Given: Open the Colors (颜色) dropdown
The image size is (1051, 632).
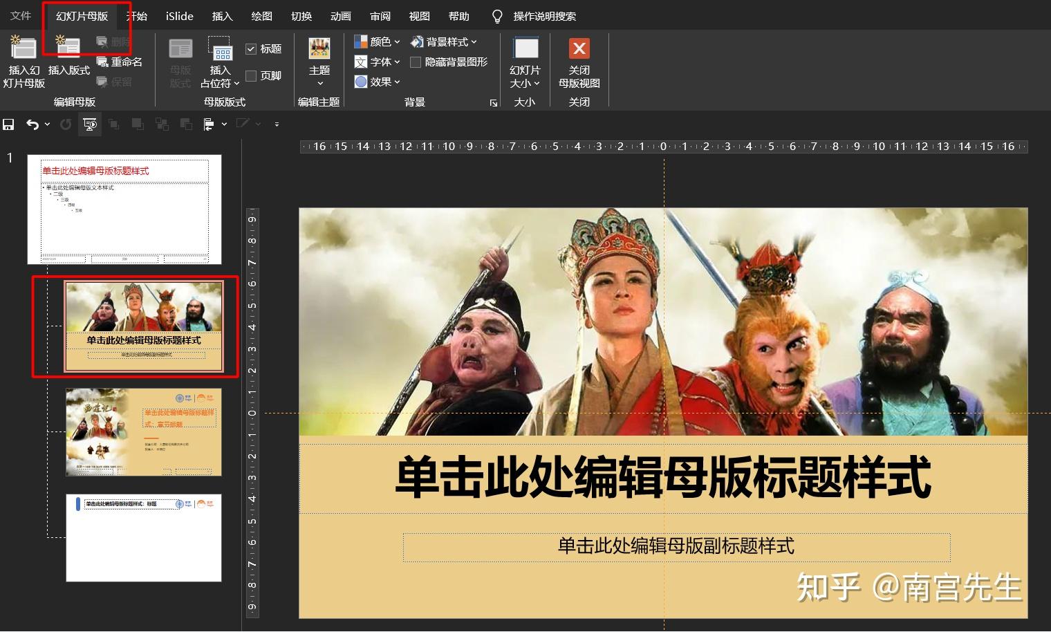Looking at the screenshot, I should pos(377,41).
